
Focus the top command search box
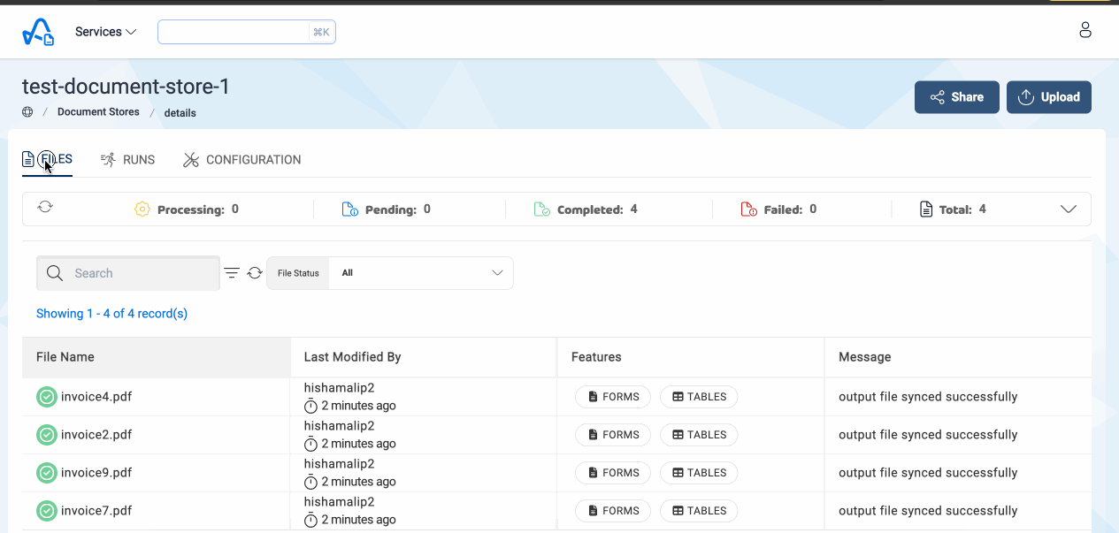coord(247,32)
